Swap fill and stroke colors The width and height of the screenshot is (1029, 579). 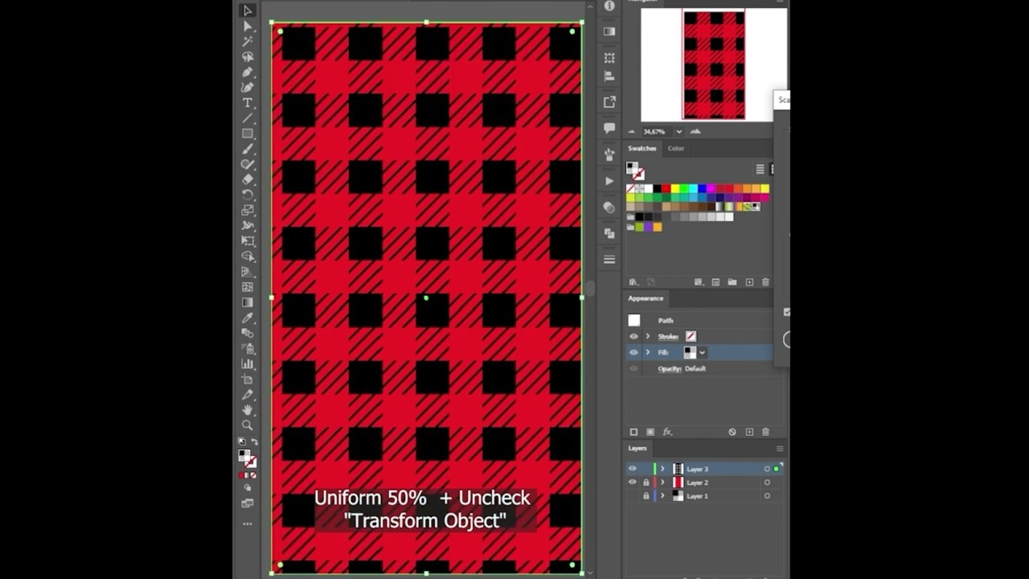point(255,442)
